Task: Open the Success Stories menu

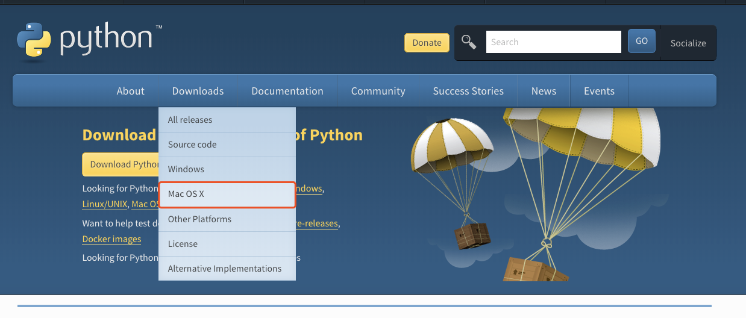Action: (468, 91)
